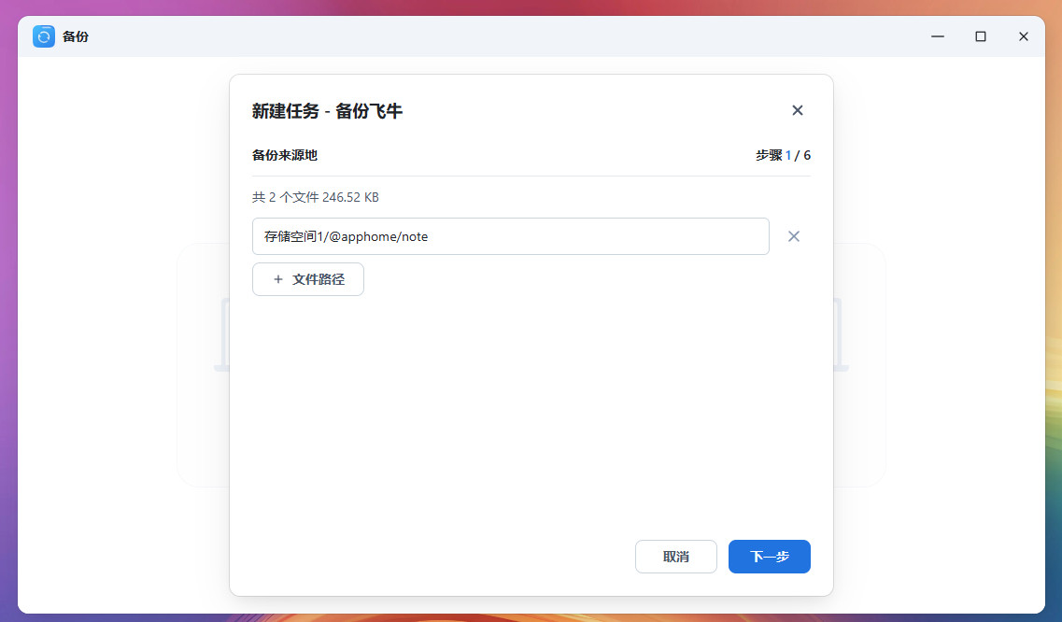
Task: Click the 共 2 个文件 246.52 KB text
Action: pyautogui.click(x=315, y=197)
